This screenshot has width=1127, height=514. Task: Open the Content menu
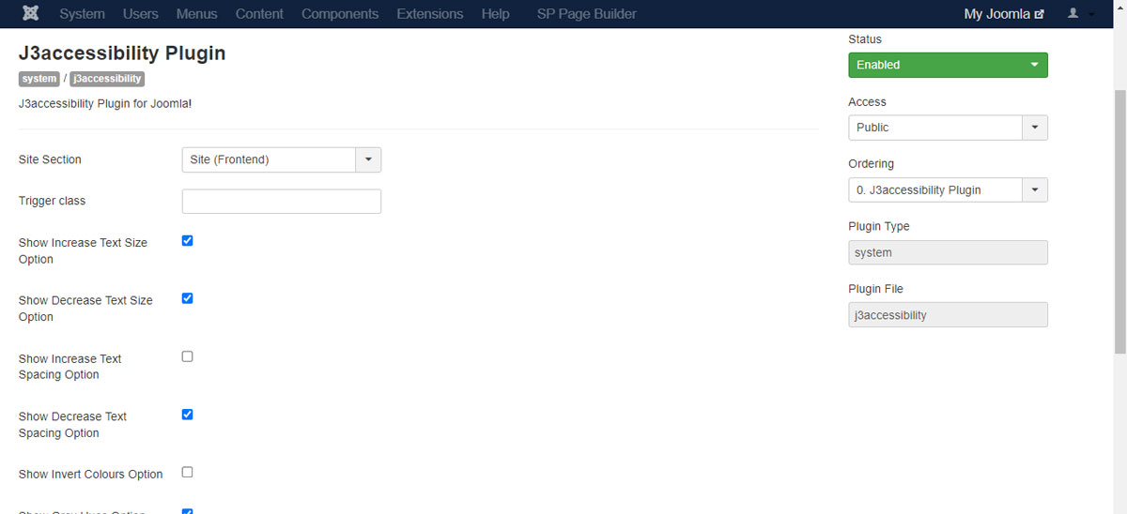[x=259, y=14]
